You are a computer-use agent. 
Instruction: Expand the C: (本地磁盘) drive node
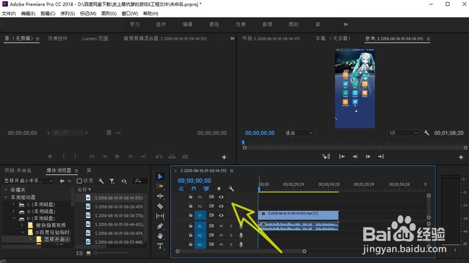[x=14, y=205]
